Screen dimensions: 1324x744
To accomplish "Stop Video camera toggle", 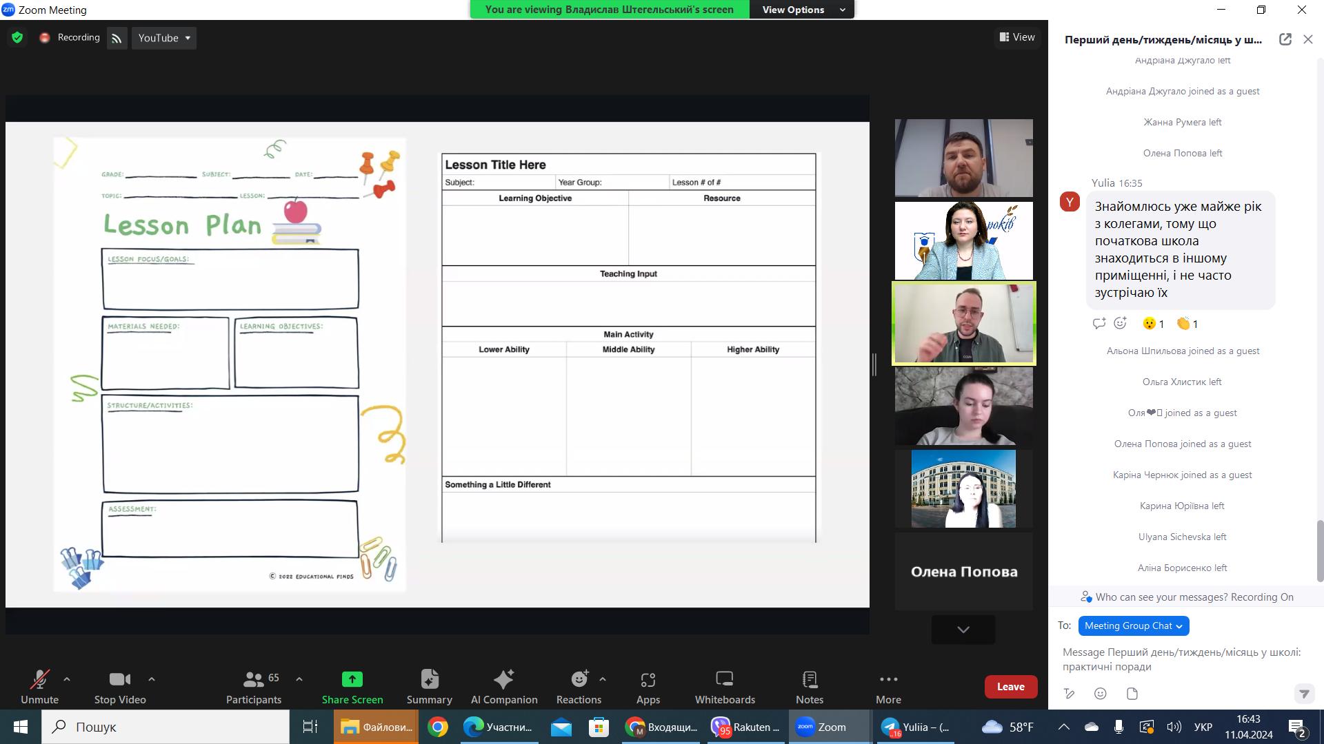I will pos(119,687).
